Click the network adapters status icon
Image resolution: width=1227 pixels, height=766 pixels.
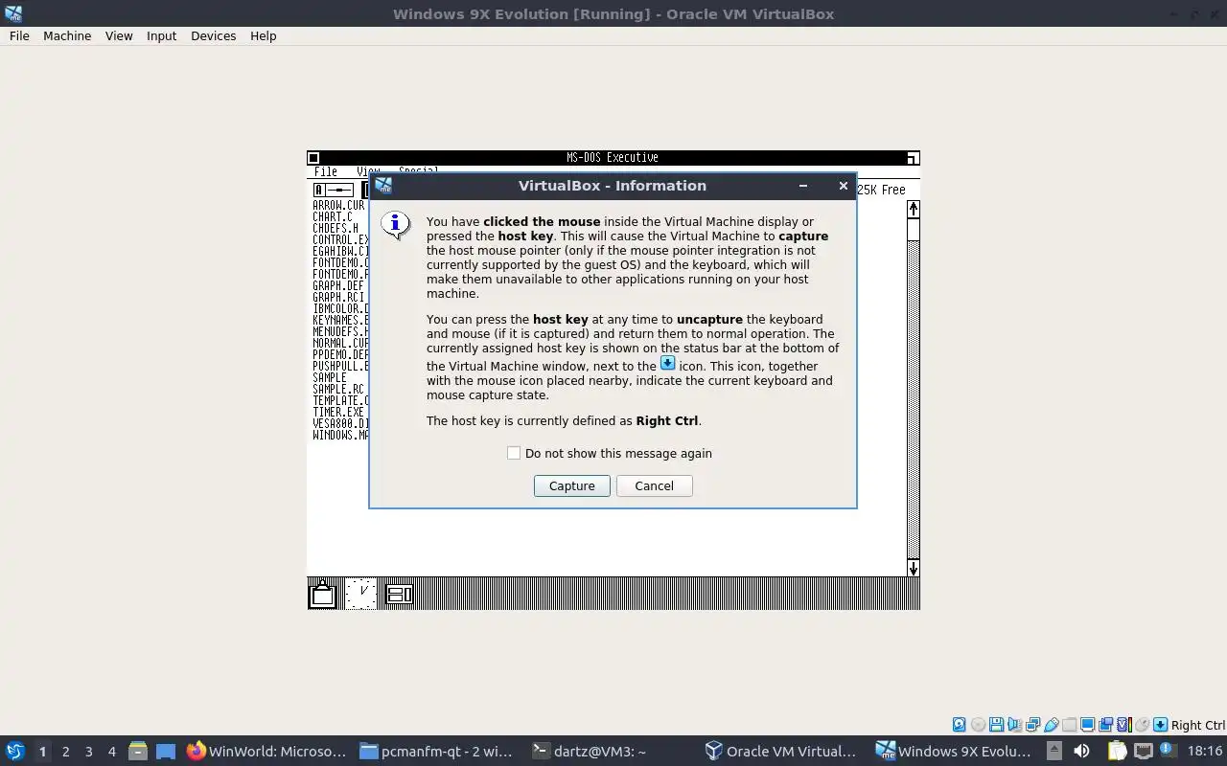(x=1032, y=725)
